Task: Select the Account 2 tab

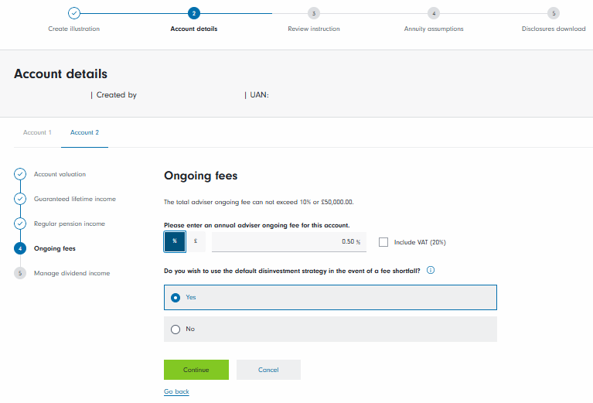Action: click(x=84, y=132)
